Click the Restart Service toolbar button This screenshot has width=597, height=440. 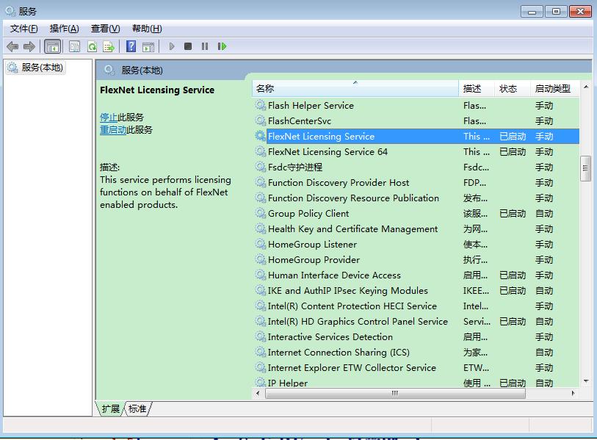222,46
